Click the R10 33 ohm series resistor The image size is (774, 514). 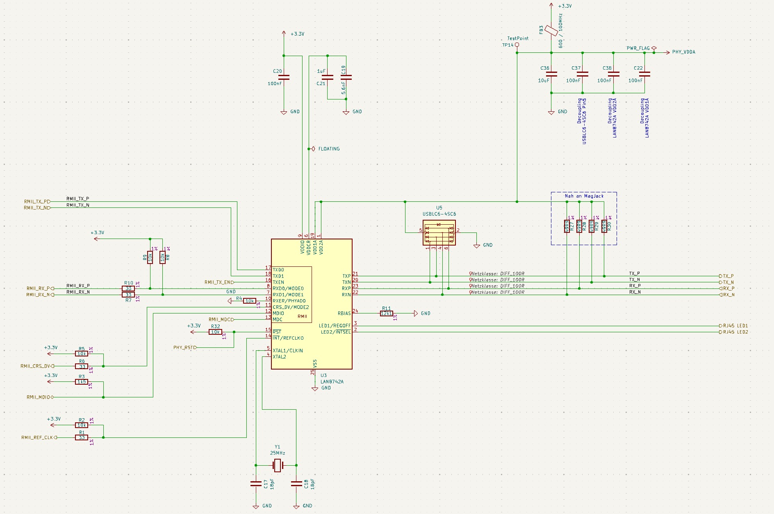click(128, 289)
